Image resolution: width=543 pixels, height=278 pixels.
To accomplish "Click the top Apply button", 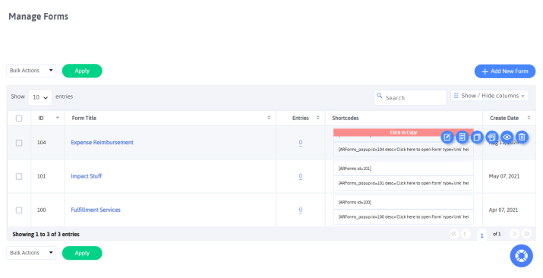I will click(x=82, y=71).
